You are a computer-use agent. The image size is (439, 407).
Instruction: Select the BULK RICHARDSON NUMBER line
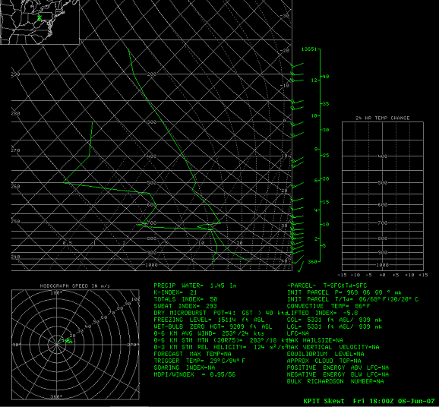point(335,381)
